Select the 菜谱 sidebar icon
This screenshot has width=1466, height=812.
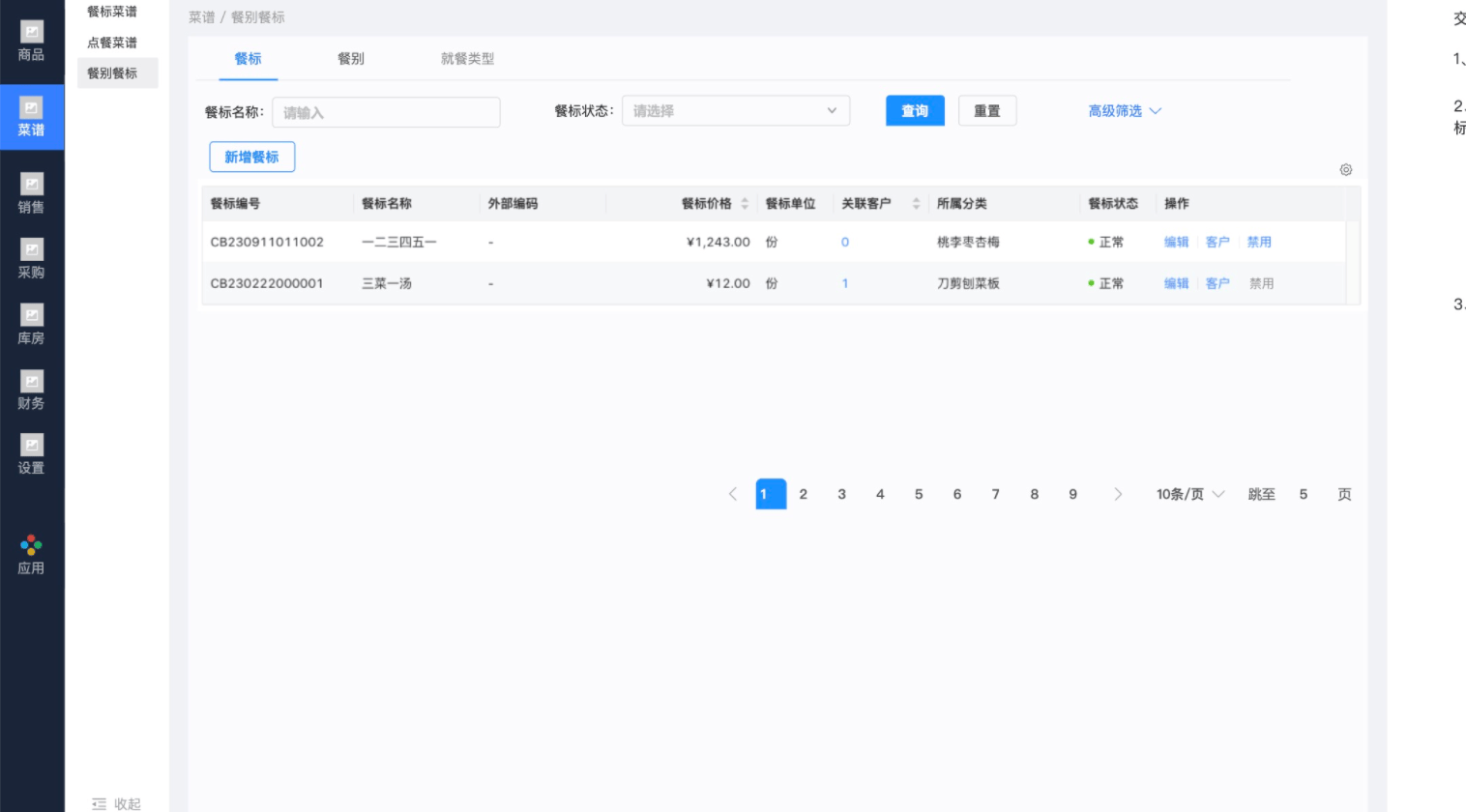click(32, 117)
